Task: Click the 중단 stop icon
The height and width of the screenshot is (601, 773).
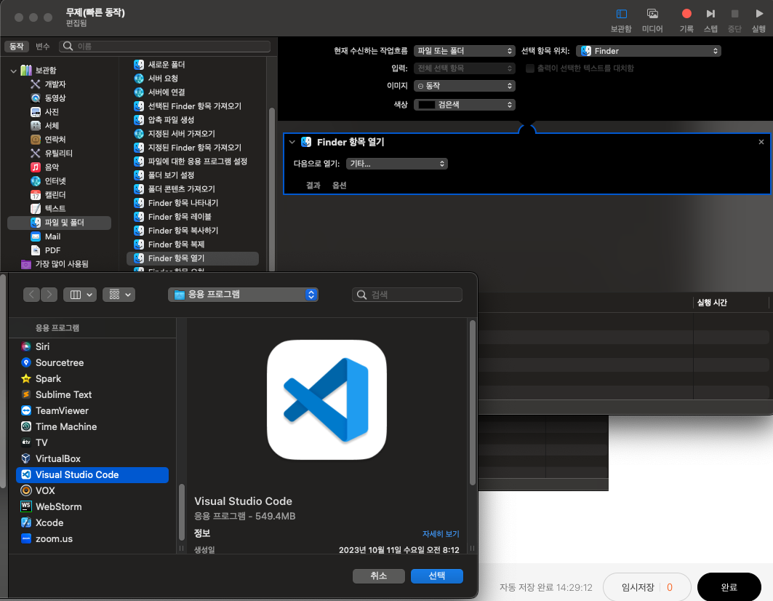Action: tap(734, 14)
